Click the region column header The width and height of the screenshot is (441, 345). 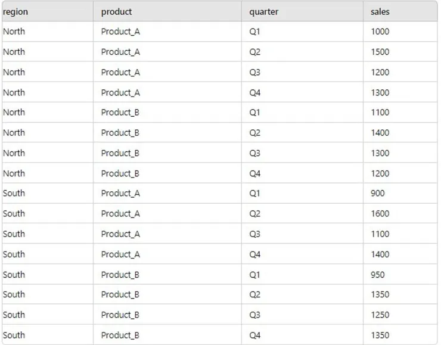[x=15, y=11]
